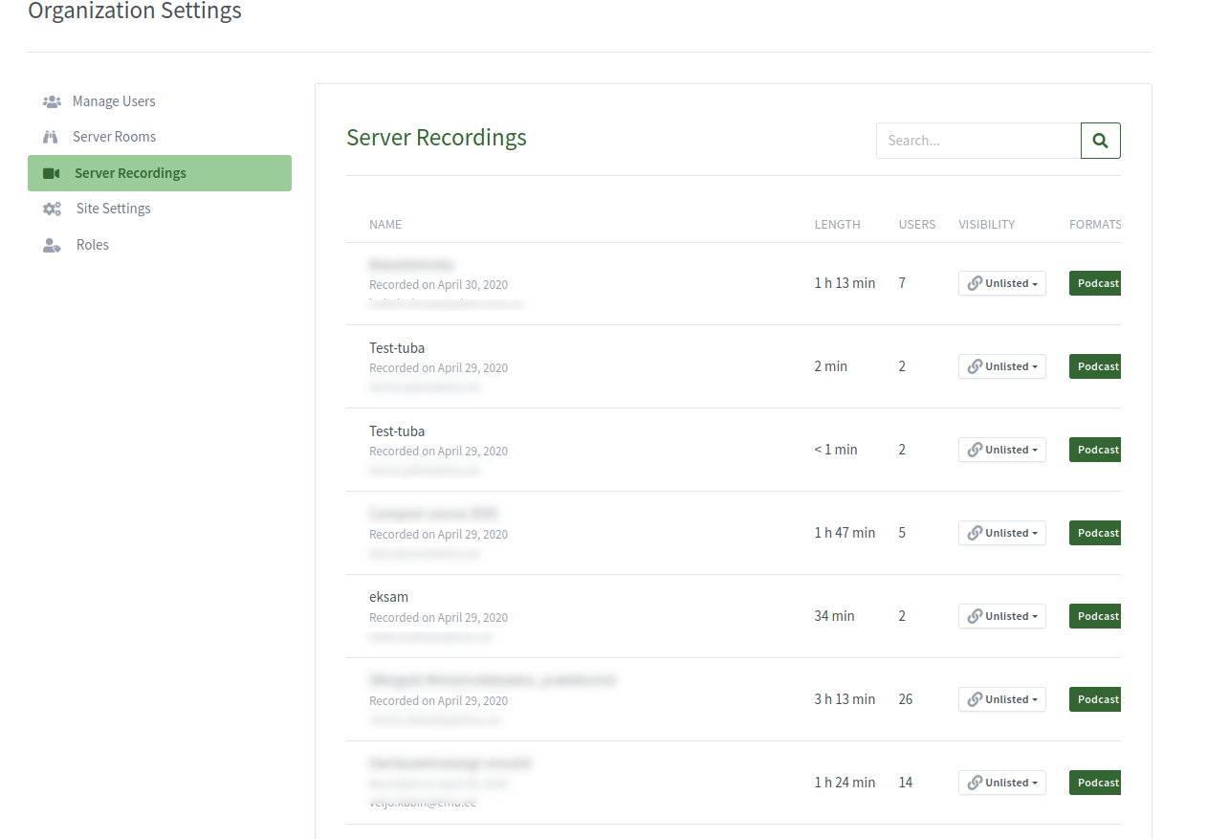The image size is (1229, 839).
Task: Click the NAME column header
Action: (385, 224)
